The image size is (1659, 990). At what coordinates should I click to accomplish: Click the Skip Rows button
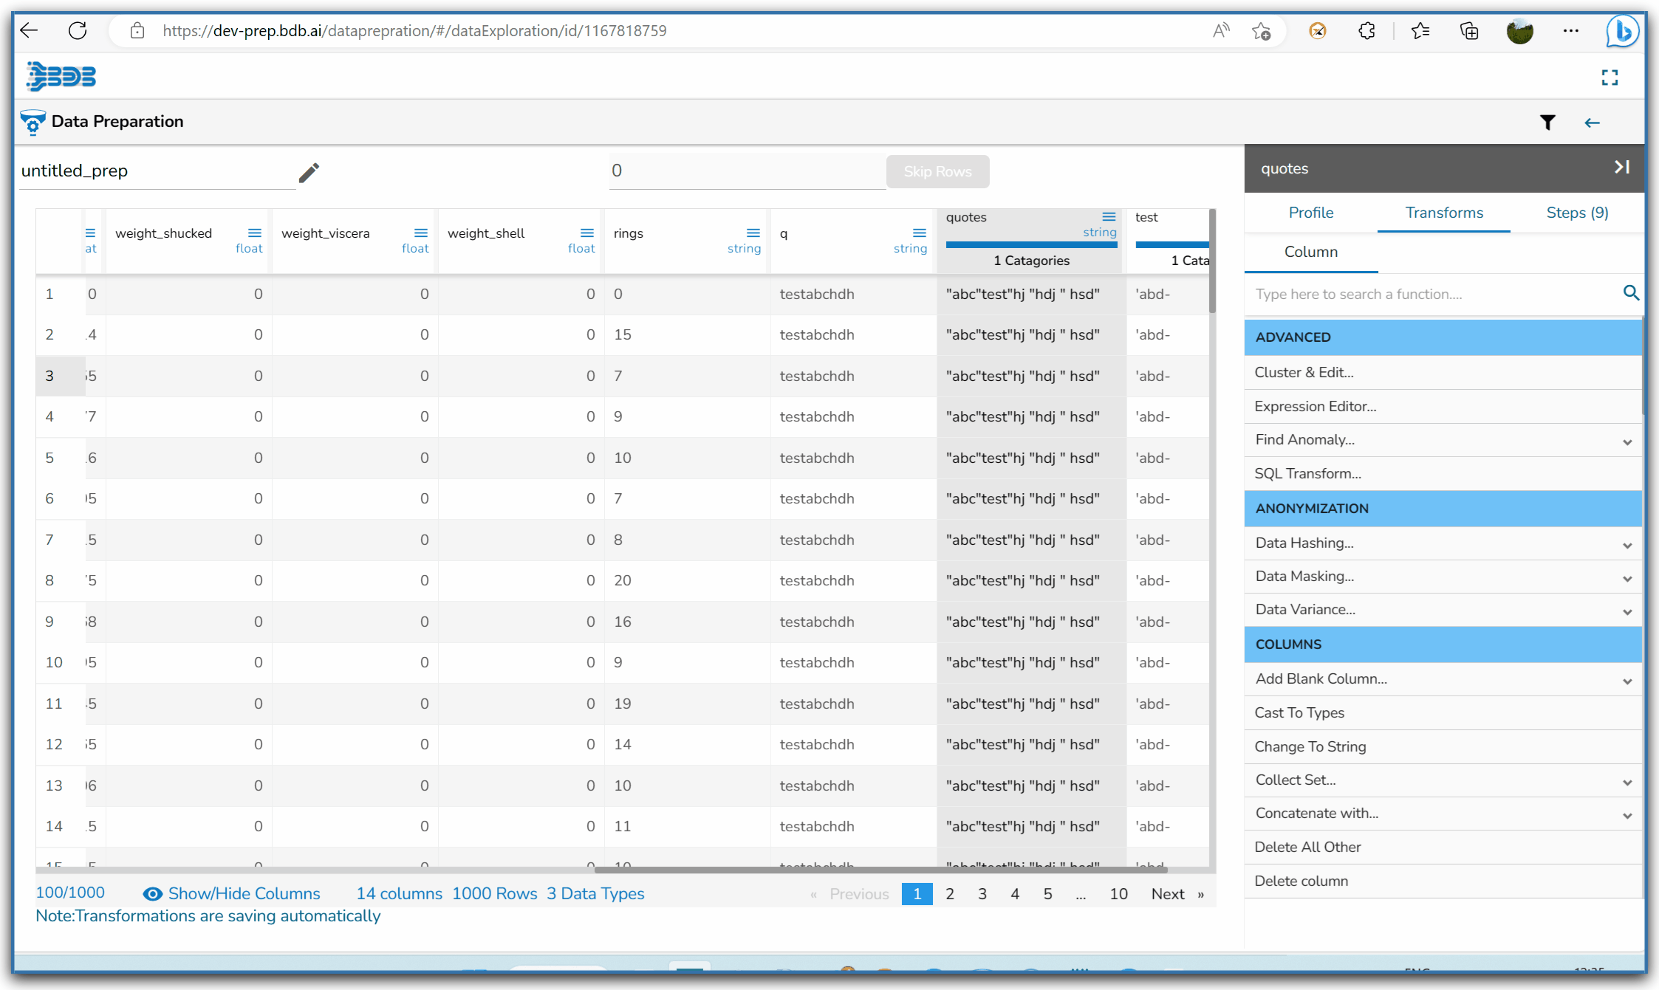[937, 171]
